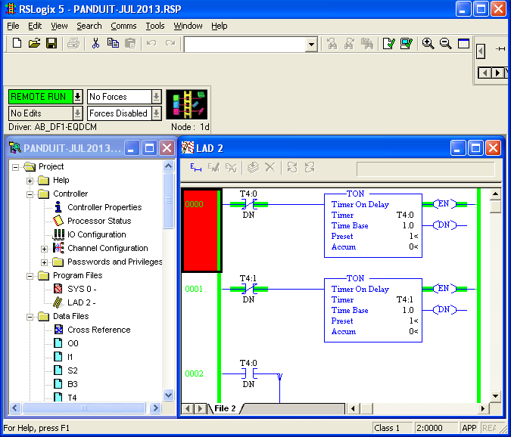Viewport: 511px width, 437px height.
Task: Open the Search menu
Action: (x=89, y=26)
